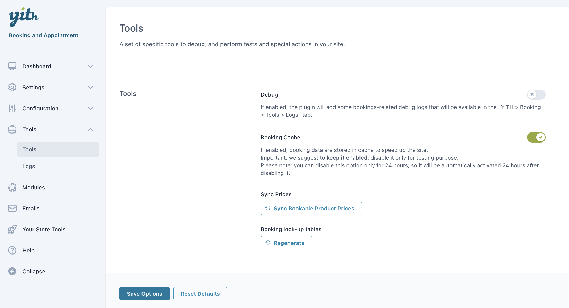Select the Tools submenu item

[58, 149]
